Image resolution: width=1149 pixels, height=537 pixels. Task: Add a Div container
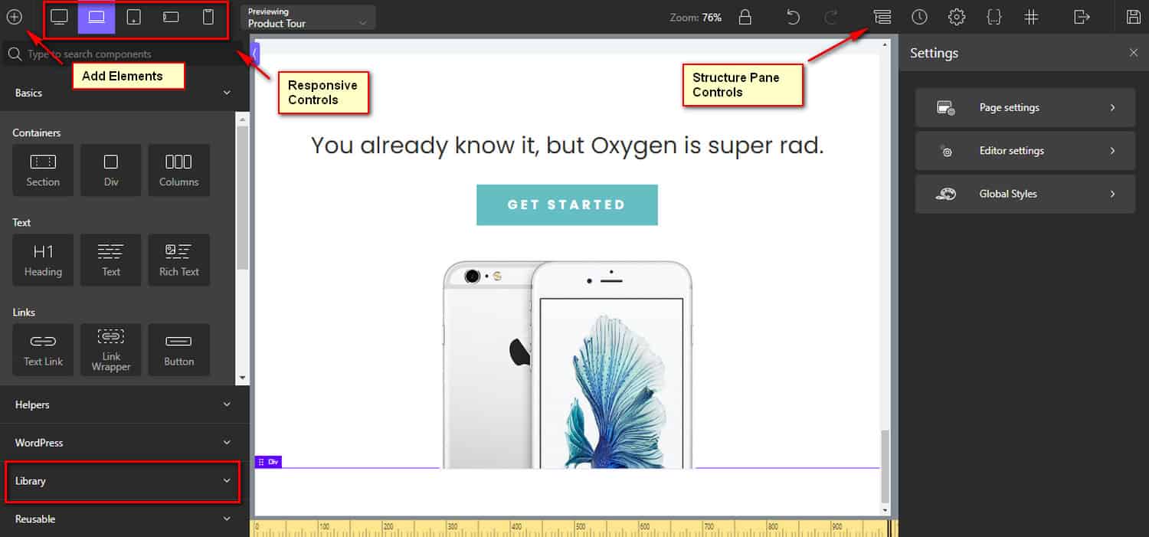point(111,170)
